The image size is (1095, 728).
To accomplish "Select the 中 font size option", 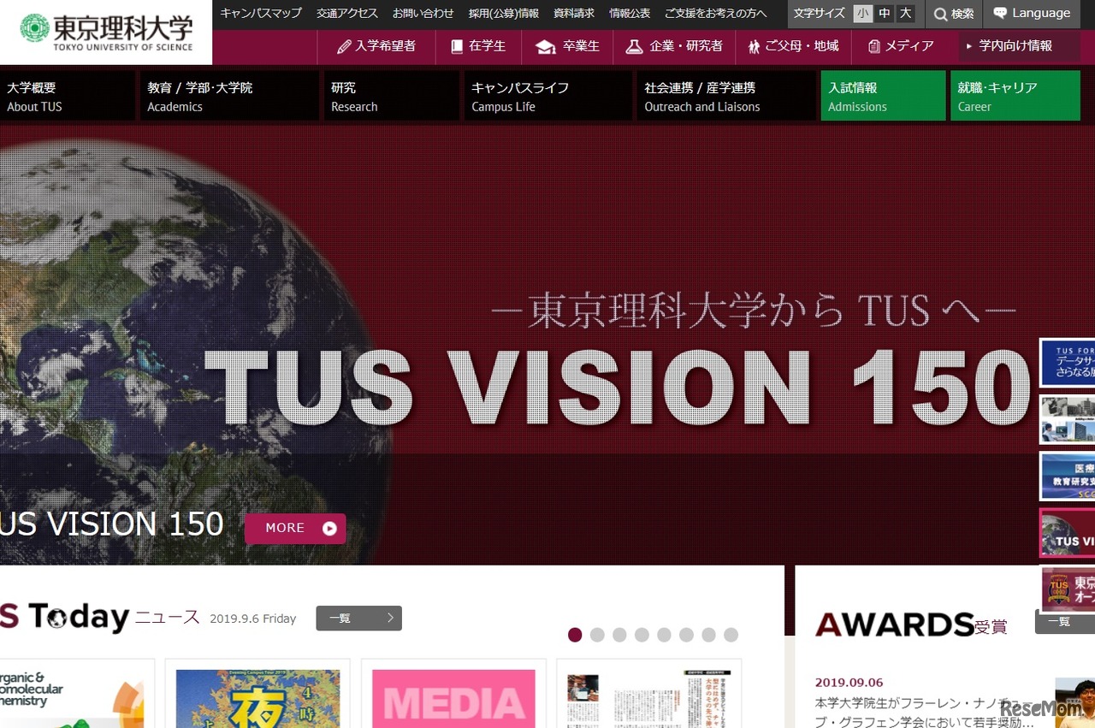I will pyautogui.click(x=883, y=14).
